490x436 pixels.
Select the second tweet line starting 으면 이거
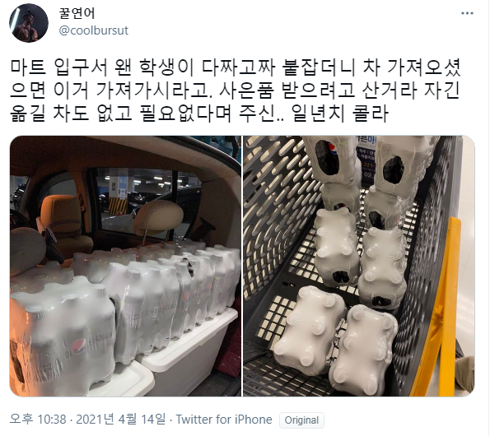[x=235, y=90]
